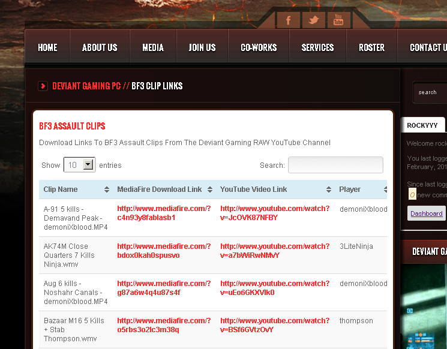The height and width of the screenshot is (349, 447).
Task: Select the Bazaar M16 5 Kills clip name
Action: [x=74, y=330]
